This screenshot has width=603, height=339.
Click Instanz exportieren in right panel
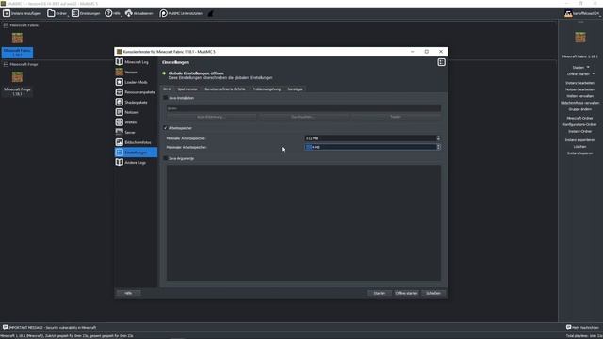click(x=580, y=140)
